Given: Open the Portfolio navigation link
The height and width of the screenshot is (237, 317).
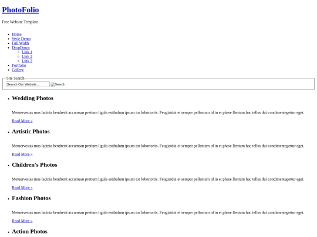Looking at the screenshot, I should click(x=19, y=66).
